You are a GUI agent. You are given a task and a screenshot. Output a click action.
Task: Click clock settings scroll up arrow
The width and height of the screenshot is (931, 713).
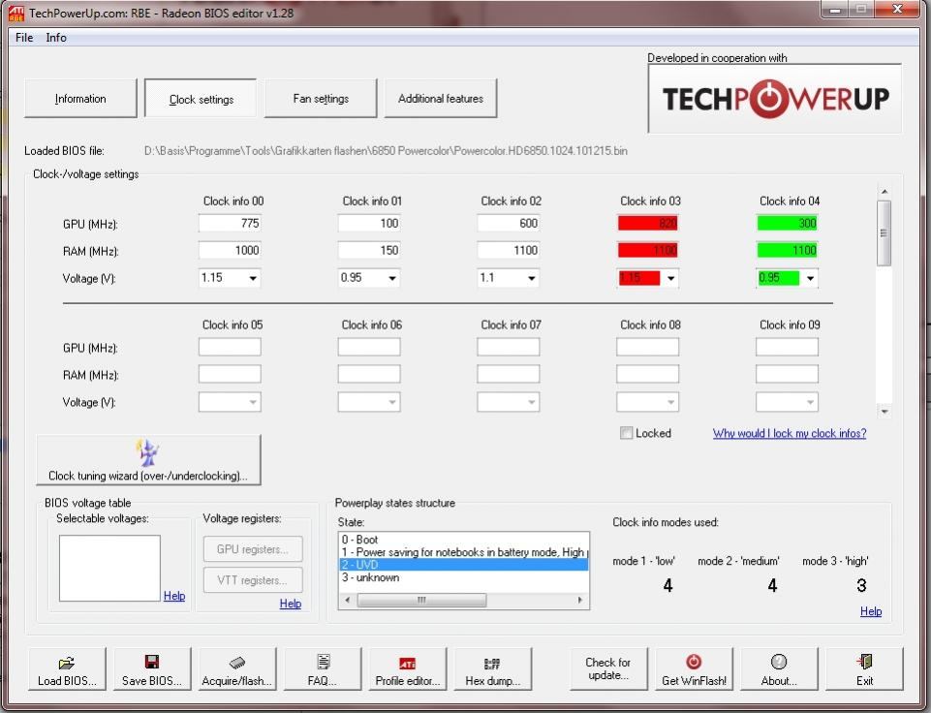coord(884,191)
